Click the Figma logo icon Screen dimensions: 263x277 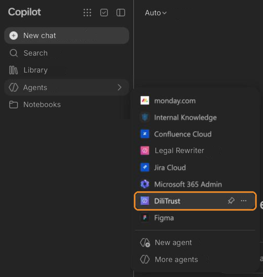tap(145, 217)
